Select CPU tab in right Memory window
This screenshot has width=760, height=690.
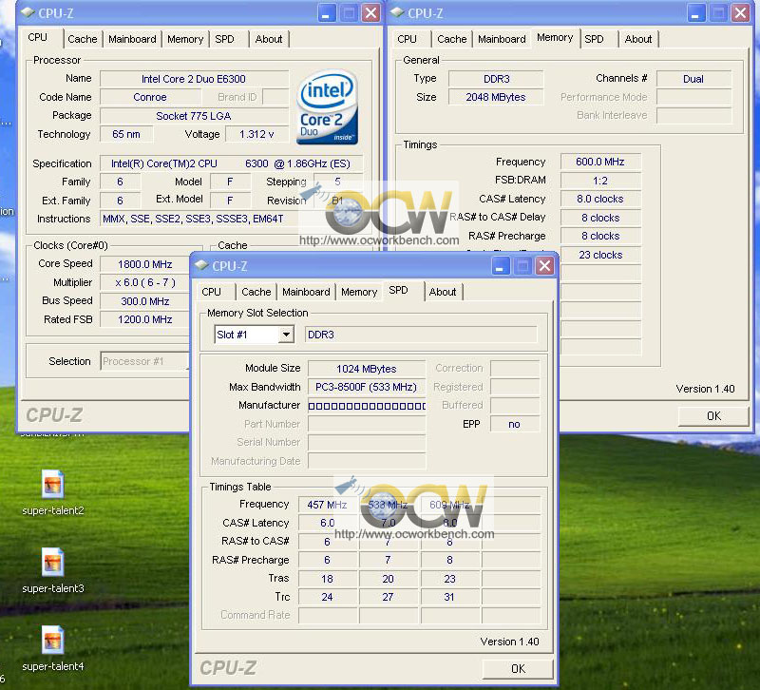click(408, 39)
